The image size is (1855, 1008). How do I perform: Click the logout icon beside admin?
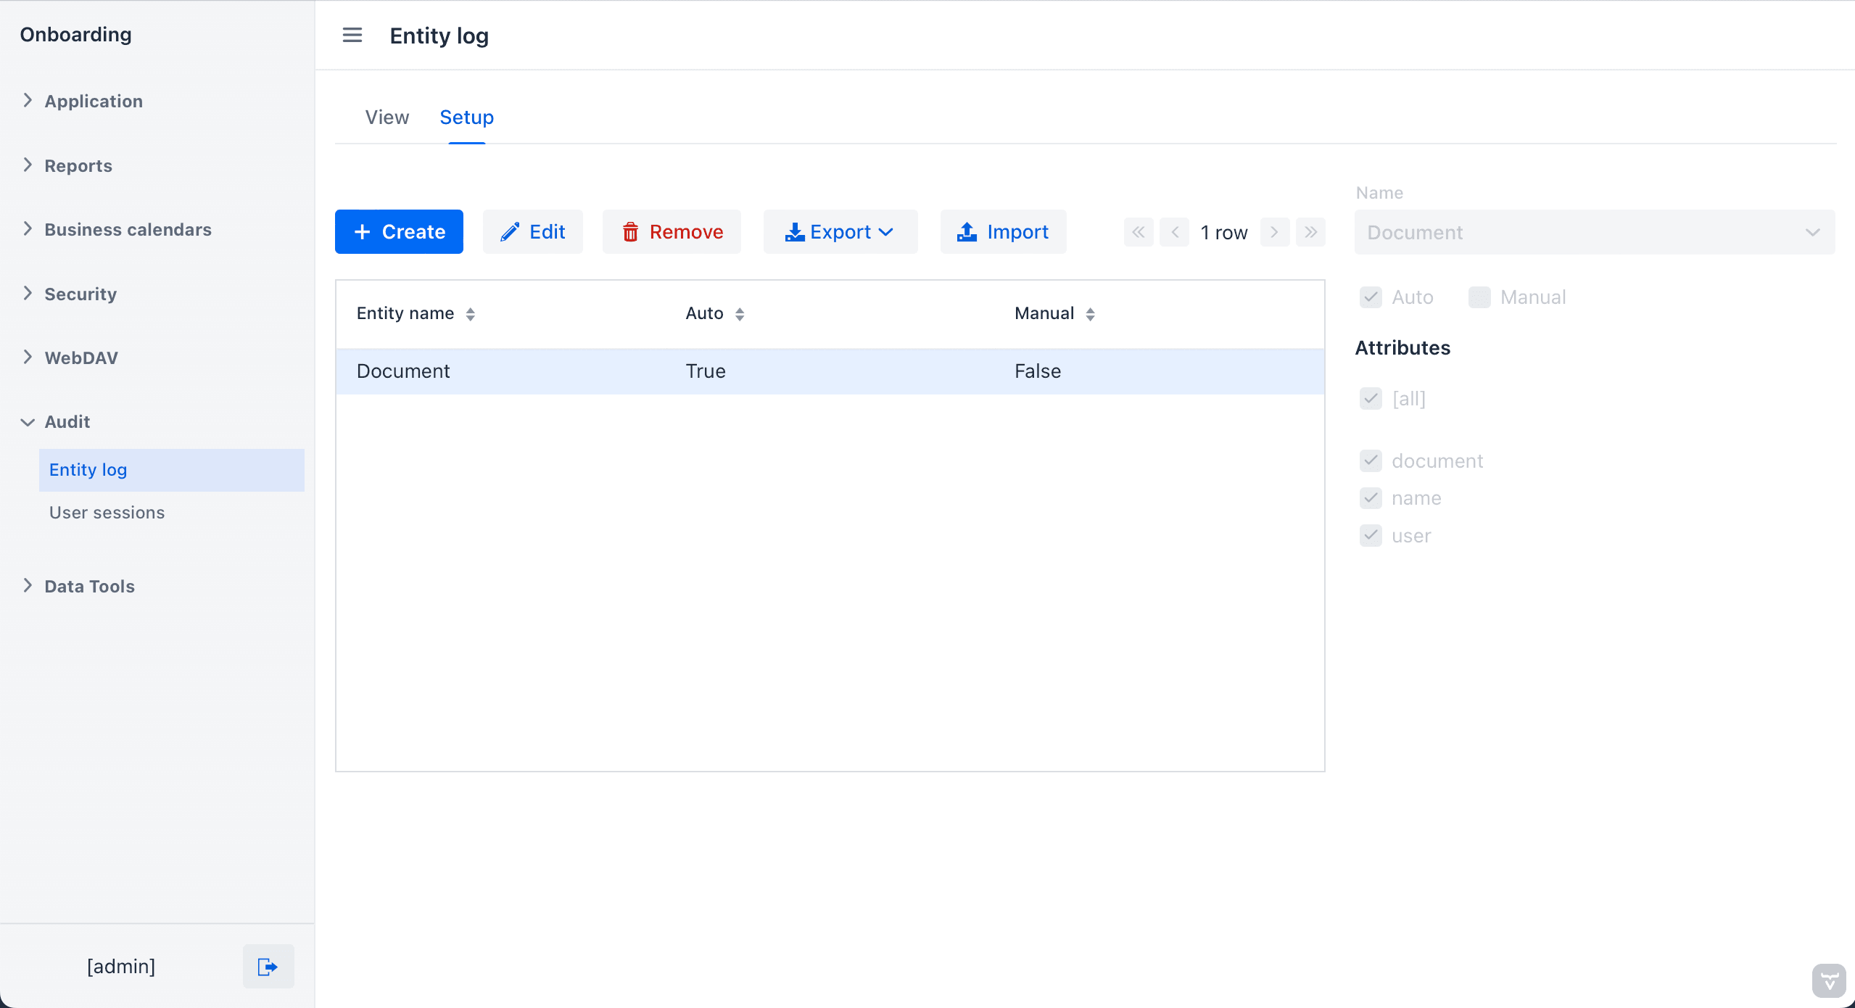click(x=268, y=966)
